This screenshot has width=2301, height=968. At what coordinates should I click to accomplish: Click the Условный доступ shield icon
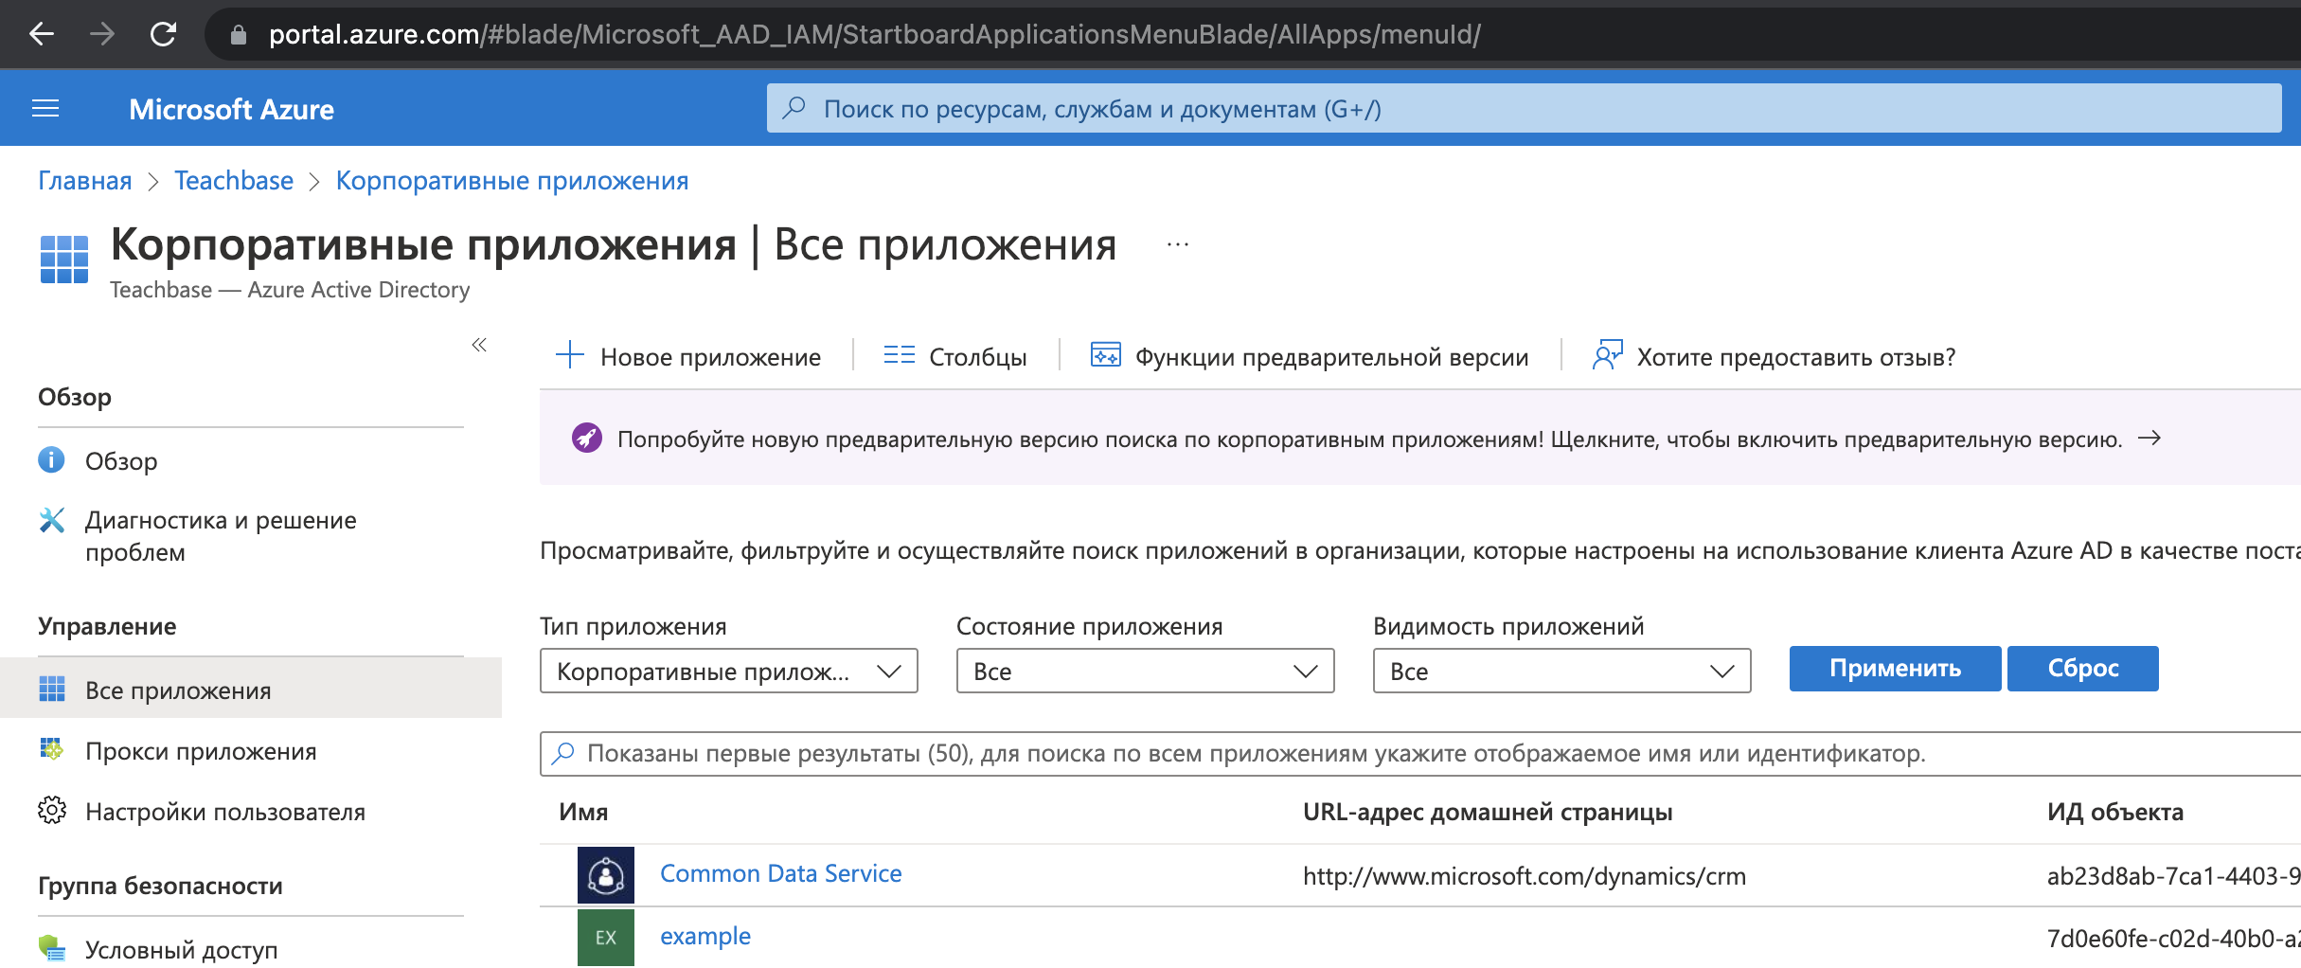pos(52,948)
